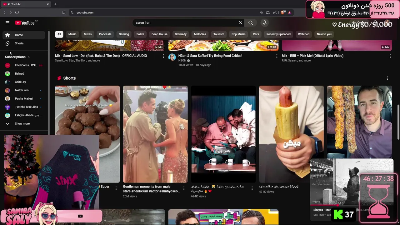Click the share icon in address bar
This screenshot has height=225, width=400.
(x=275, y=12)
